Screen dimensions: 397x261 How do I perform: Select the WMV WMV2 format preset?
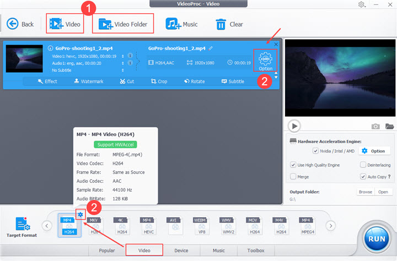(228, 226)
